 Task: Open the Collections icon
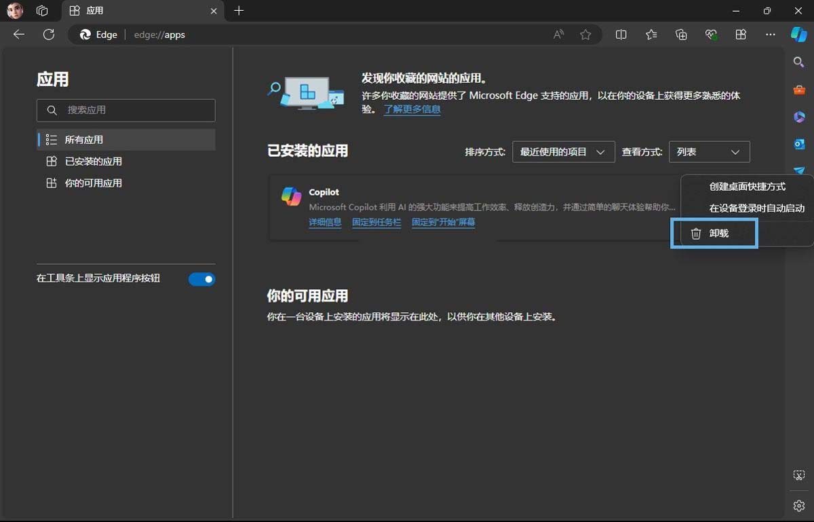pyautogui.click(x=682, y=35)
